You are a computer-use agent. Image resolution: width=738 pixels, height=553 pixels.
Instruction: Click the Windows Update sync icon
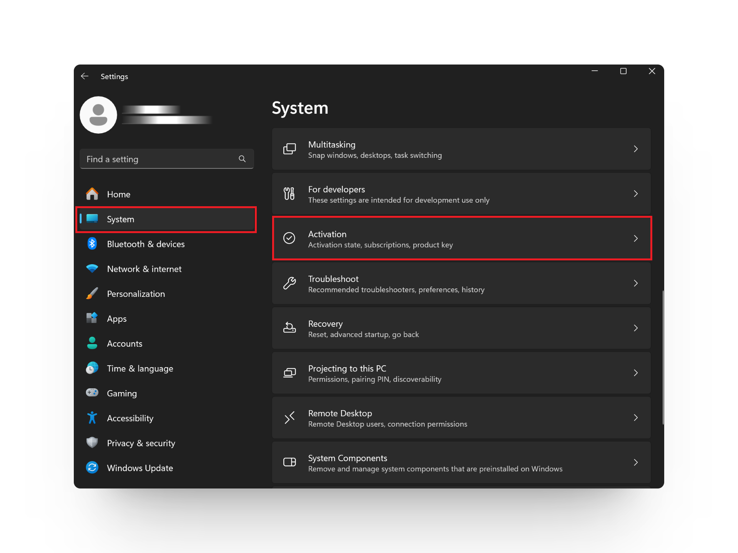coord(92,468)
